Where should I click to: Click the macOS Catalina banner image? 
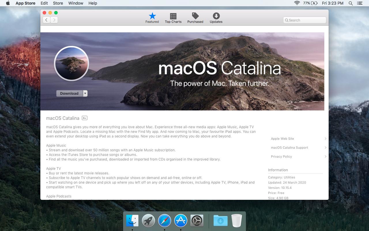coord(182,71)
